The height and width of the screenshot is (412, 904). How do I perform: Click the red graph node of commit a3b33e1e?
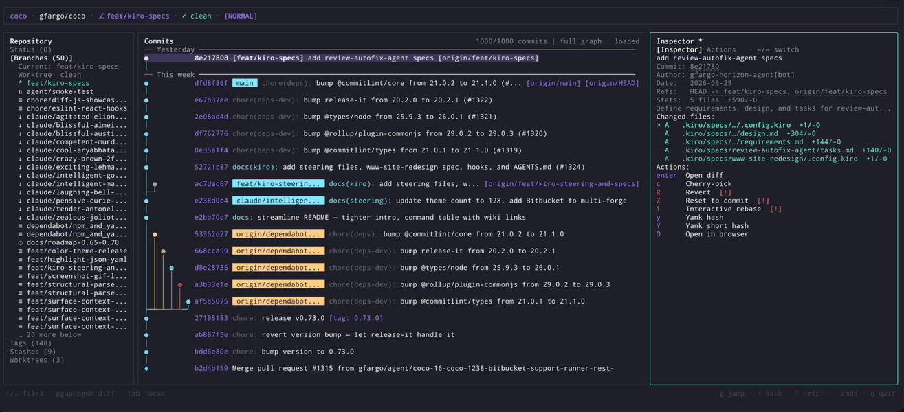coord(180,284)
